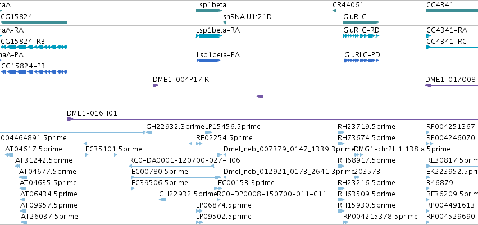Select the snRNA:U1:21D gene arrow
Image resolution: width=478 pixels, height=225 pixels.
click(224, 22)
